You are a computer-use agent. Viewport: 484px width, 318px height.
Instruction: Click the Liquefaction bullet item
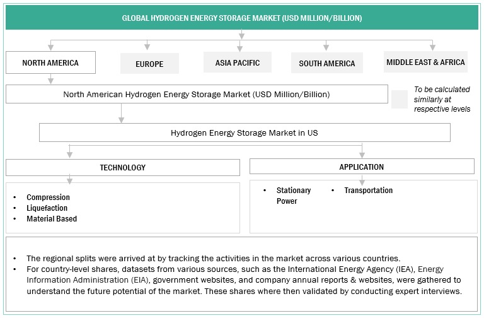pyautogui.click(x=47, y=208)
